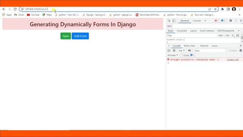
Task: Toggle the computed styles sidebar icon
Action: point(238,35)
